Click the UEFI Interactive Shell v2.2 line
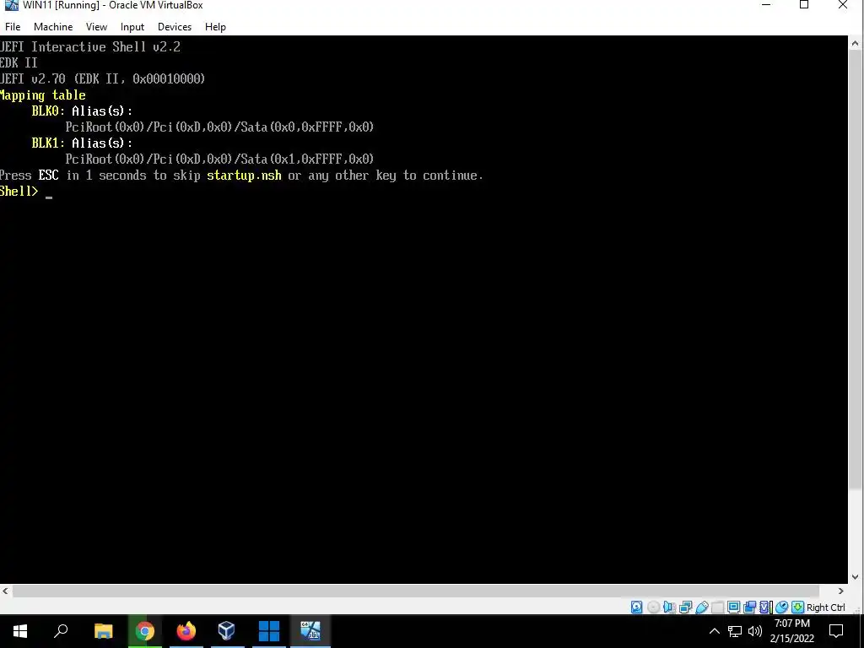The width and height of the screenshot is (864, 648). tap(90, 47)
